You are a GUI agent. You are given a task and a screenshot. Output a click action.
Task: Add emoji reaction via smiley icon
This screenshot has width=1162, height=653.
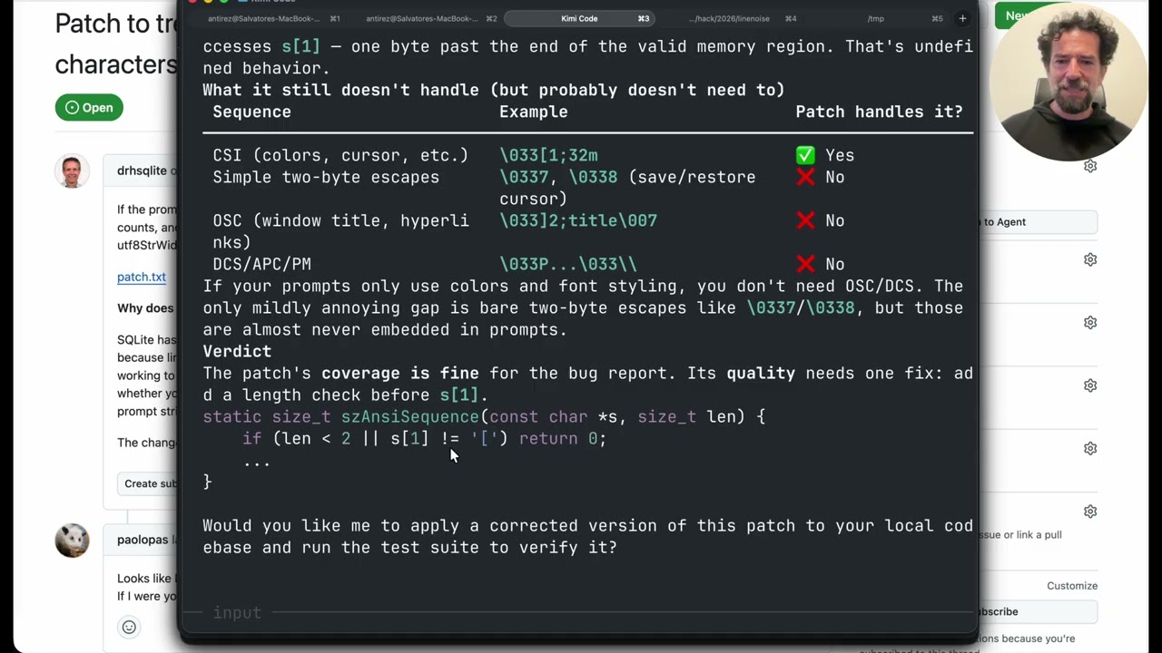coord(129,627)
